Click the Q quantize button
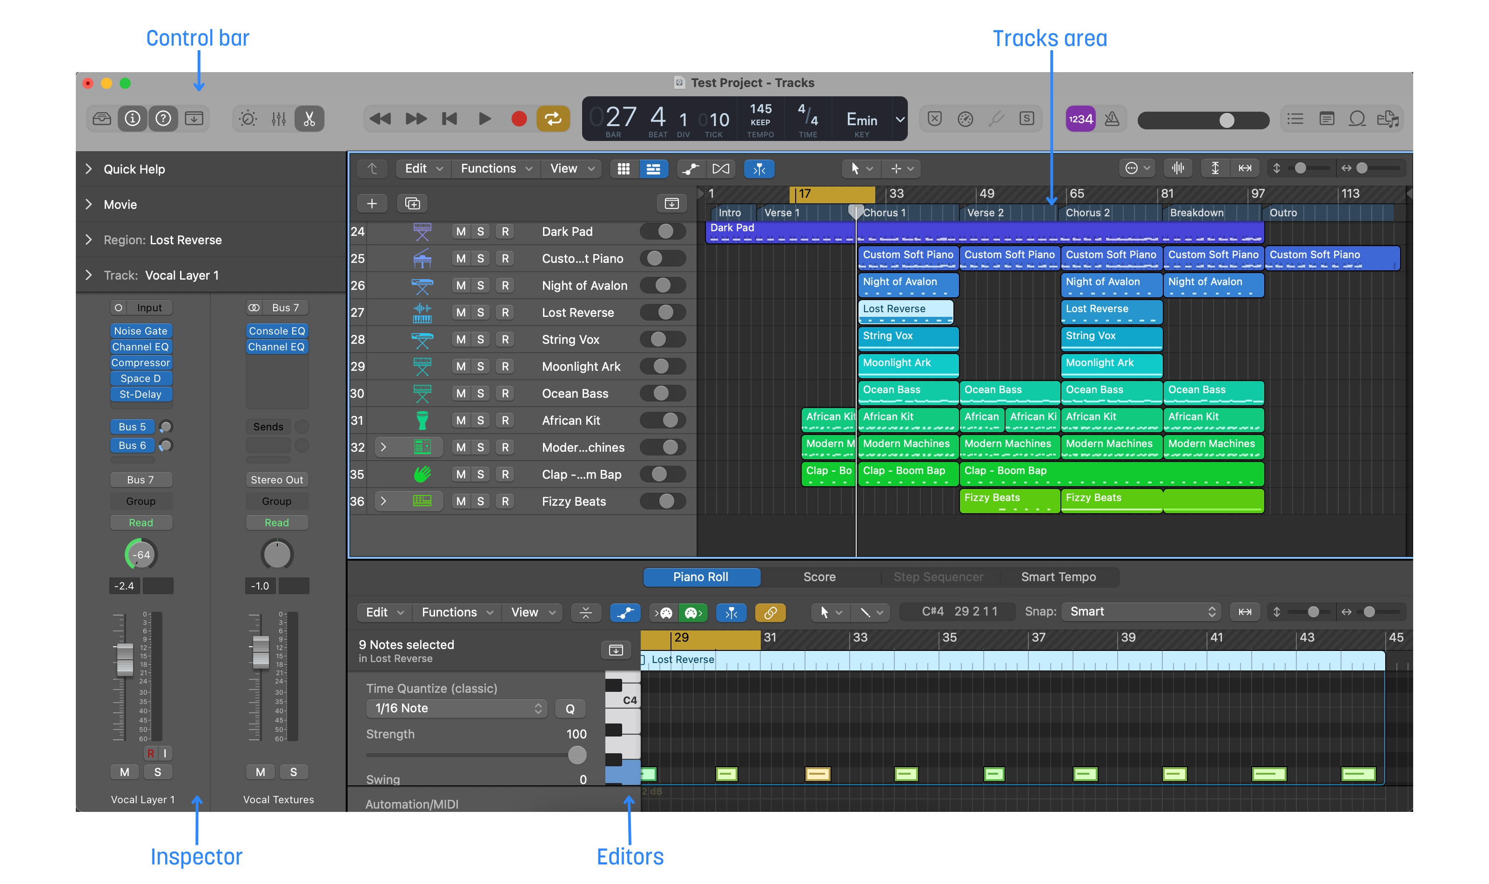Screen dimensions: 1489x884 coord(570,709)
